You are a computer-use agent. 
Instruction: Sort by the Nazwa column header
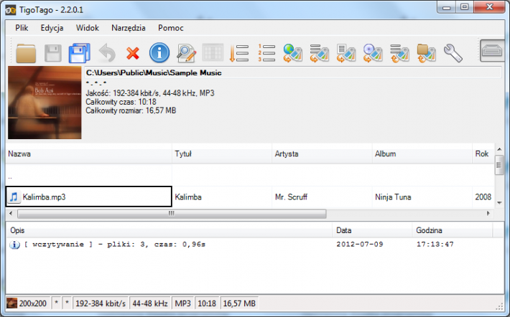[89, 153]
